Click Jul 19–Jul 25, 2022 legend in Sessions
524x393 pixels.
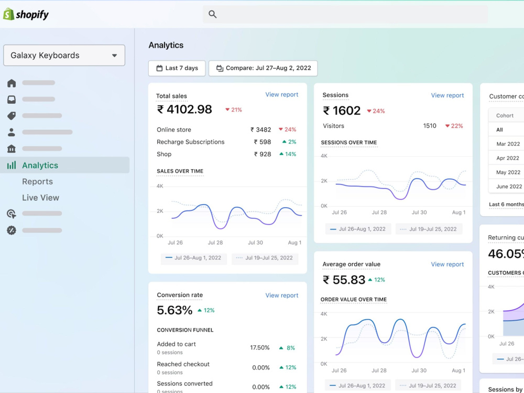429,230
